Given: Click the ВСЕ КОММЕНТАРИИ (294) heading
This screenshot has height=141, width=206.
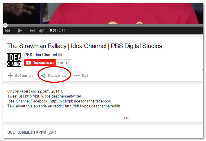Looking at the screenshot, I should (32, 132).
